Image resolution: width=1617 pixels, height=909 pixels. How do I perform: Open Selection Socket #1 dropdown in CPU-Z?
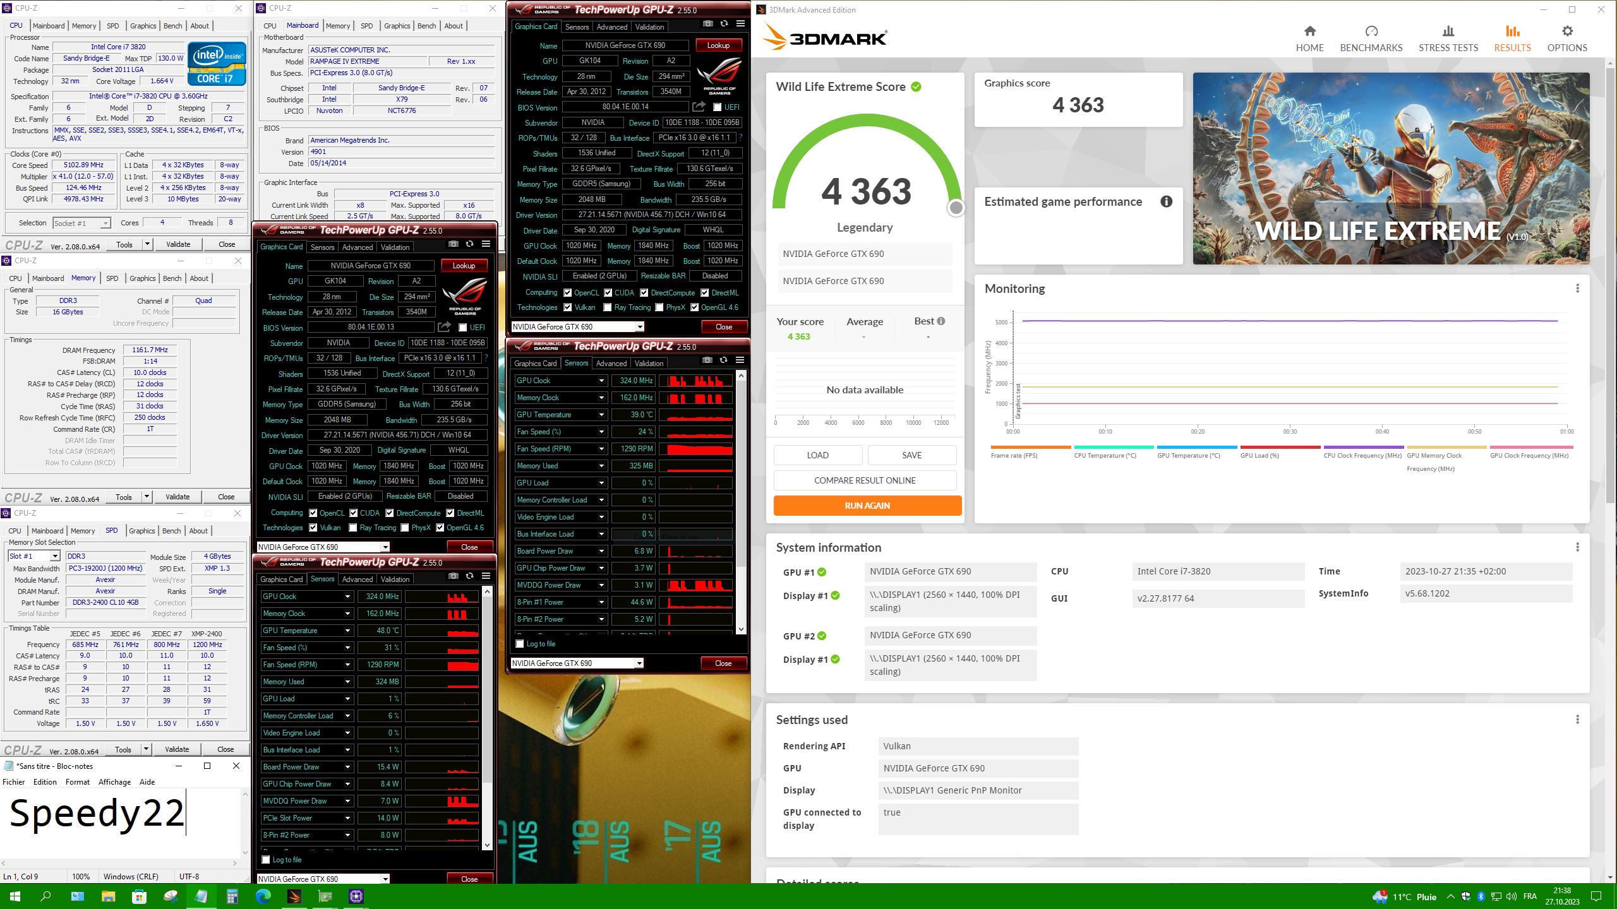click(81, 223)
